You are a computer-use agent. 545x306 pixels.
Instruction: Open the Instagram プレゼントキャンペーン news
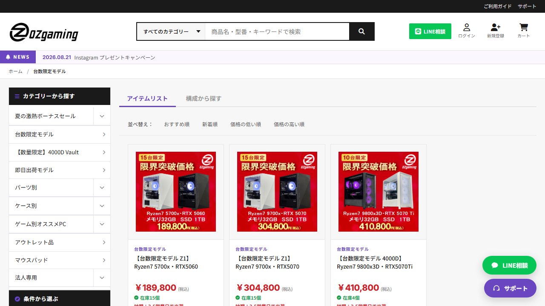[x=115, y=57]
